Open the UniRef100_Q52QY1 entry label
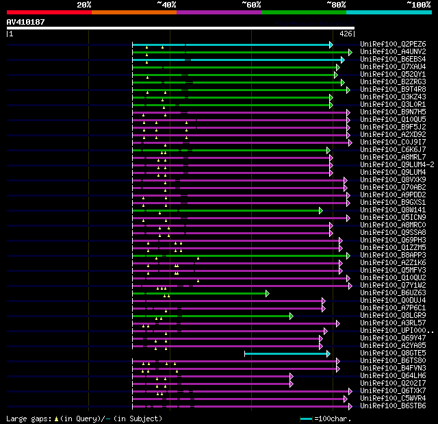 click(x=393, y=75)
